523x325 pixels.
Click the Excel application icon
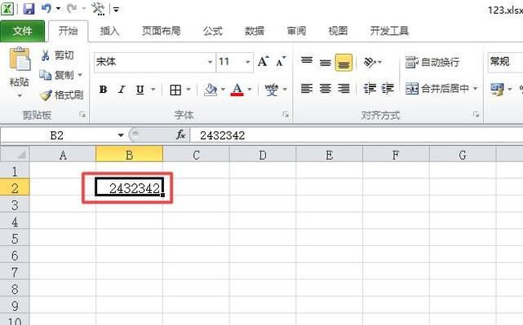tap(7, 9)
